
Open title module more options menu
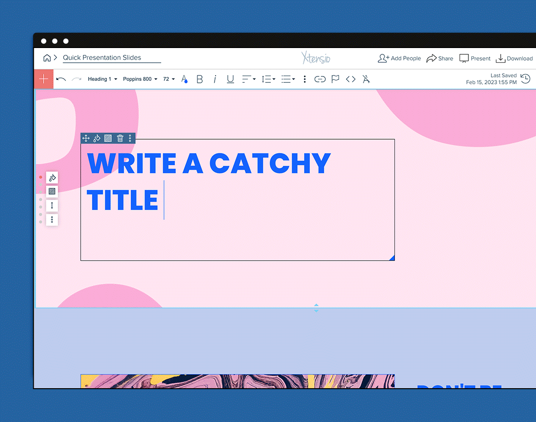130,138
